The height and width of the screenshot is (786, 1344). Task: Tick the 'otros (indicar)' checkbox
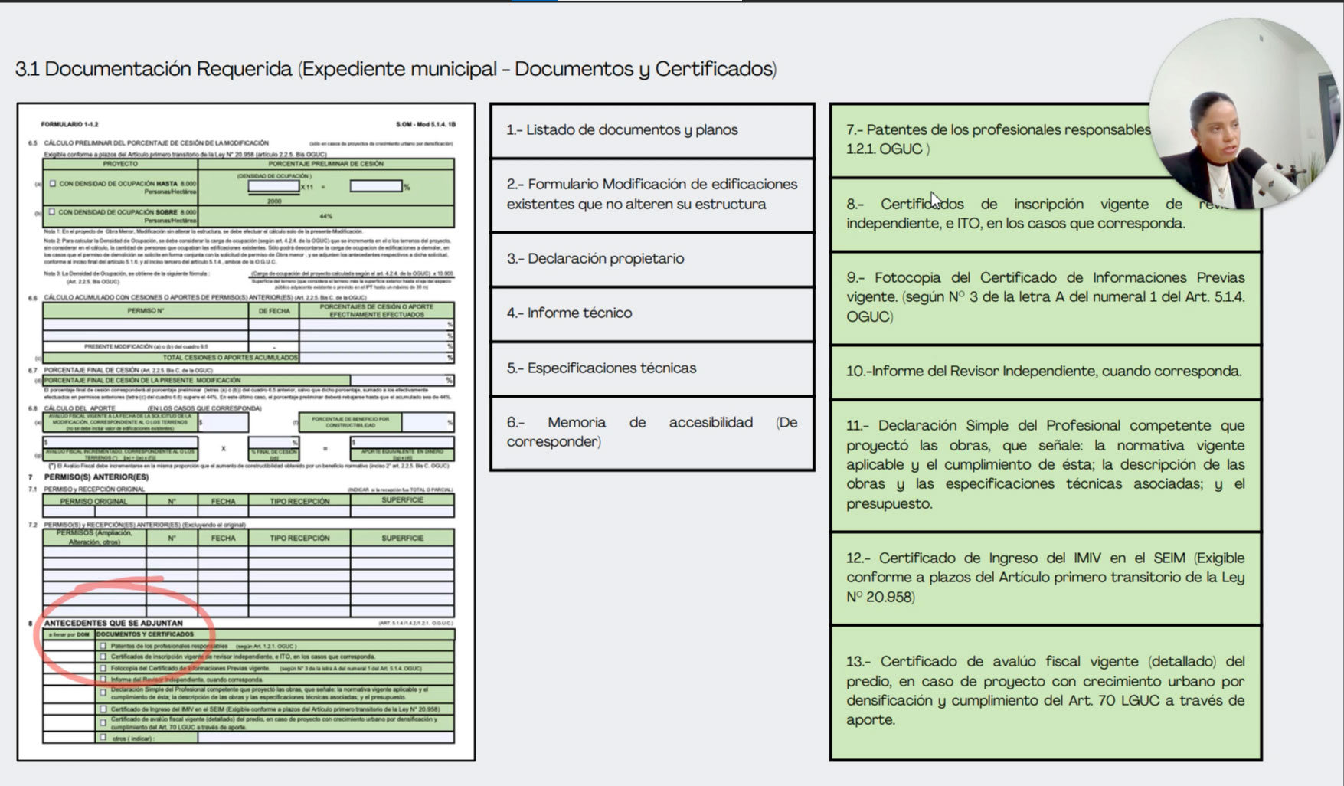pos(103,738)
